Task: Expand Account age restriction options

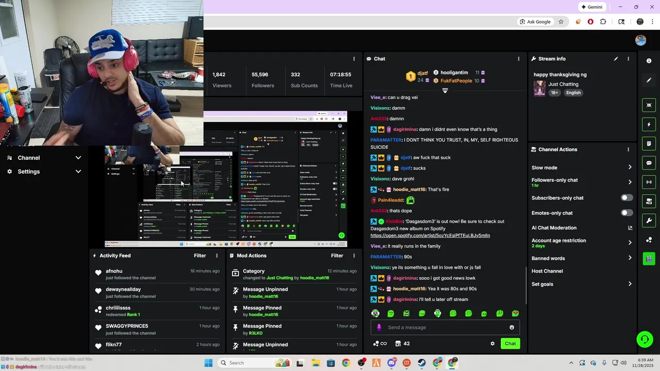Action: 630,243
